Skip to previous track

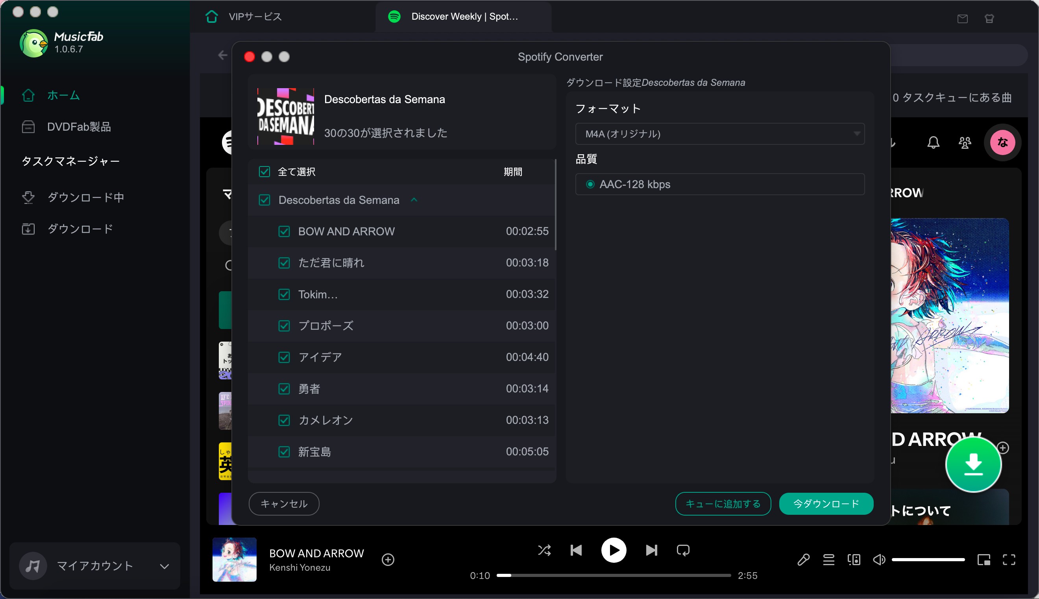tap(576, 550)
